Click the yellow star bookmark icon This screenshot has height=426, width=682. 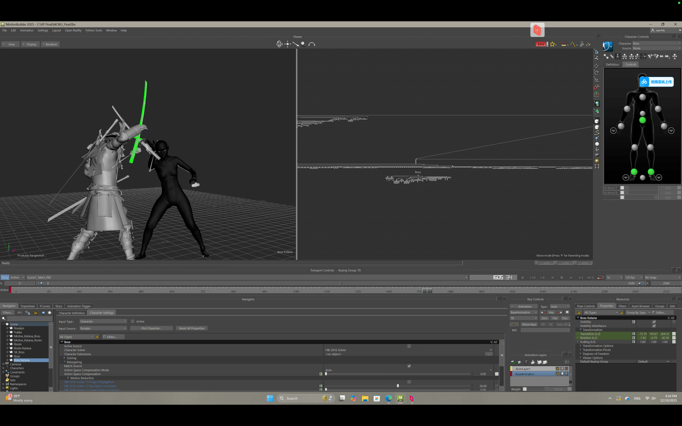[x=553, y=44]
